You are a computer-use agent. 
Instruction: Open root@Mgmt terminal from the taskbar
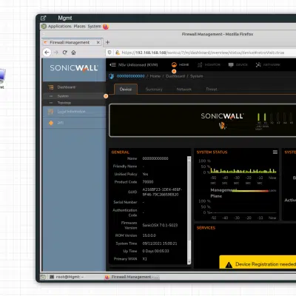pos(67,277)
